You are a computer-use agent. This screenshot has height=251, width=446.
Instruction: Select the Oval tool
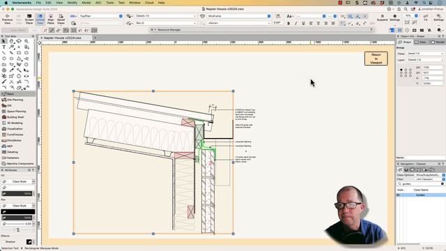point(11,59)
